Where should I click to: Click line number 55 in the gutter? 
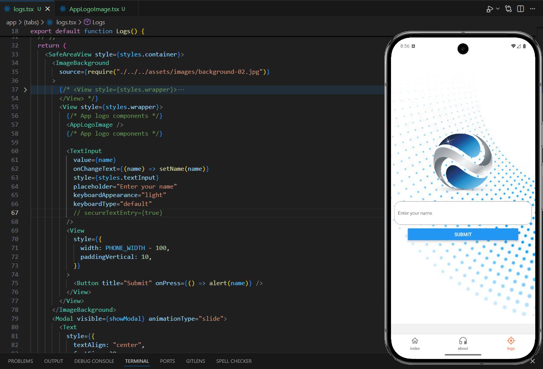coord(15,107)
